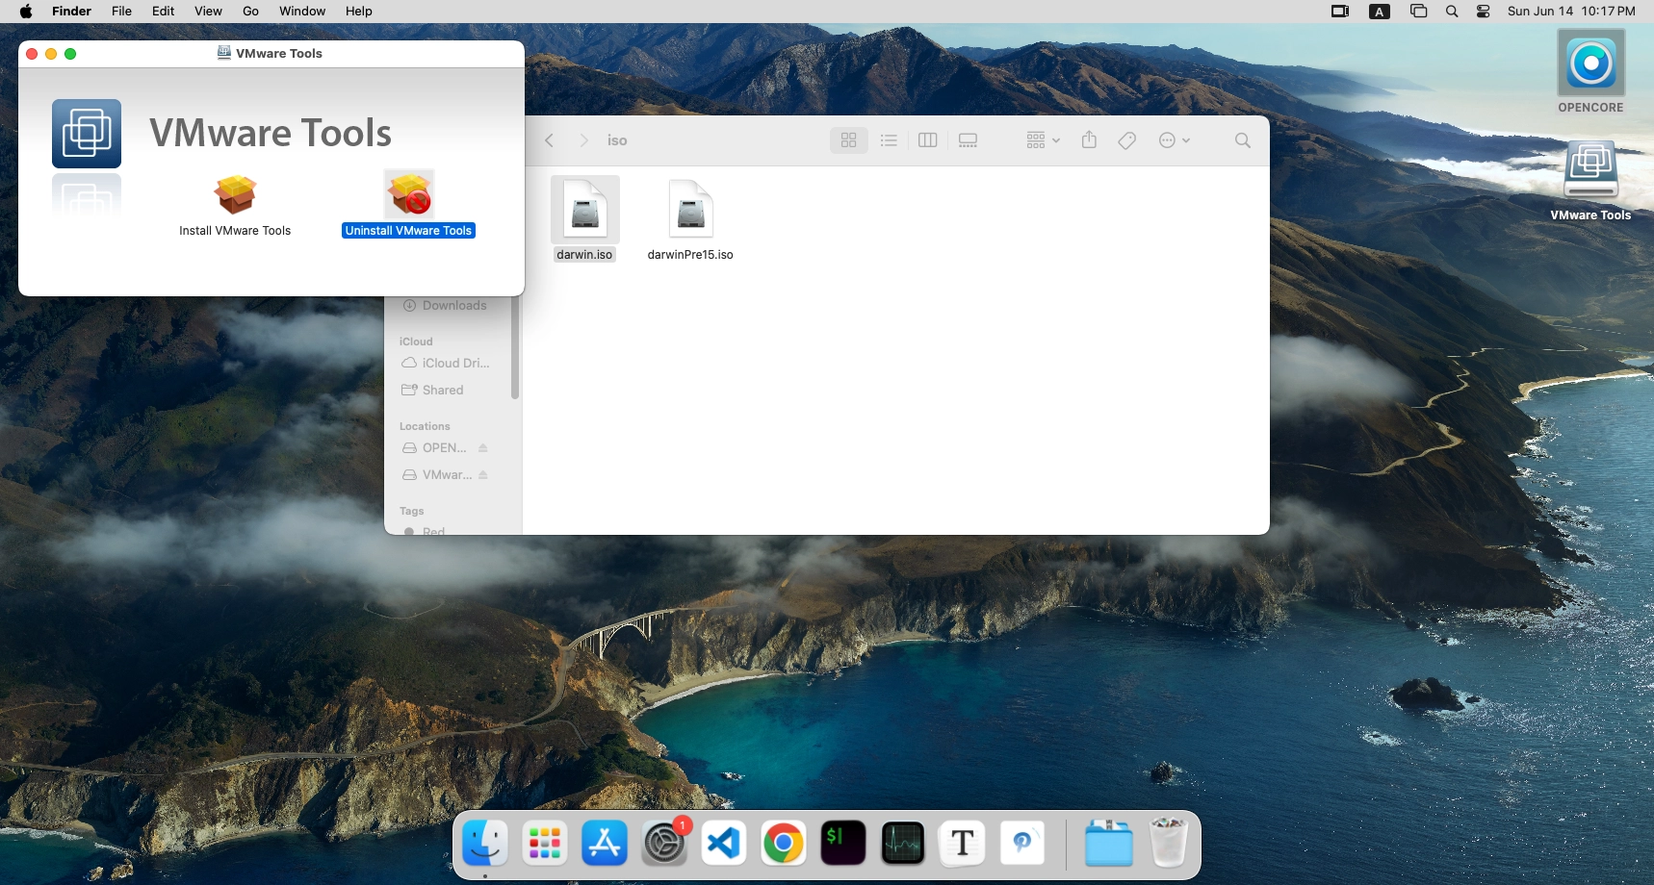This screenshot has height=885, width=1654.
Task: Open the Help menu
Action: [359, 12]
